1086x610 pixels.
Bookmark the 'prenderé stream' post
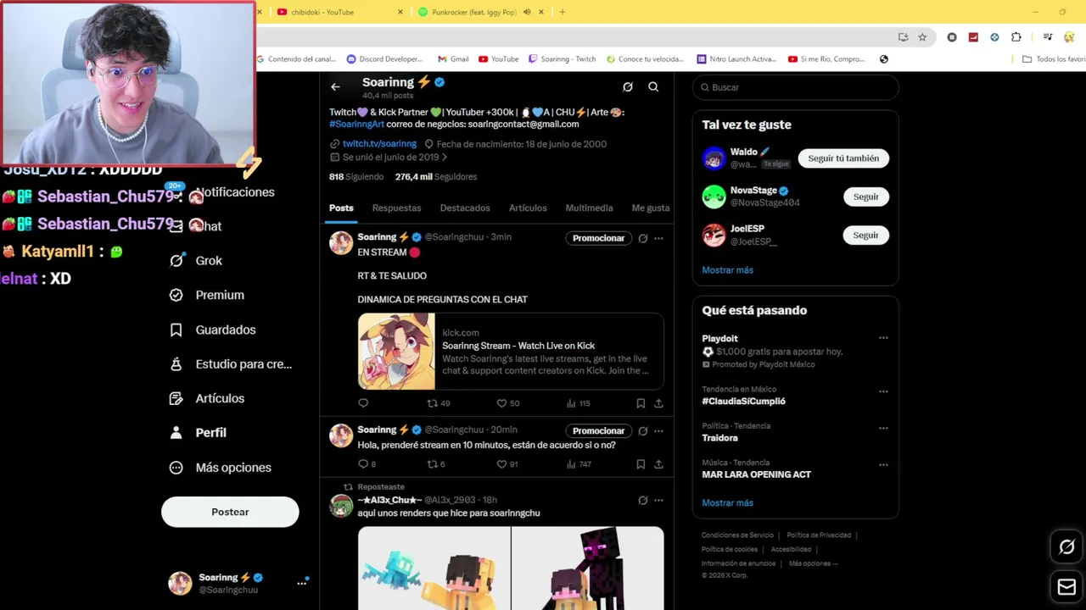[x=641, y=463]
